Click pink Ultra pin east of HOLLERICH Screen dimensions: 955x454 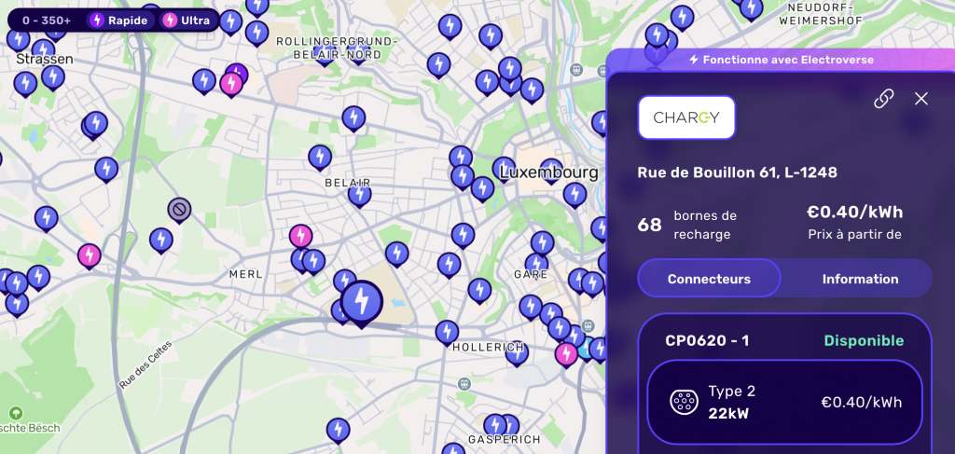click(x=566, y=355)
